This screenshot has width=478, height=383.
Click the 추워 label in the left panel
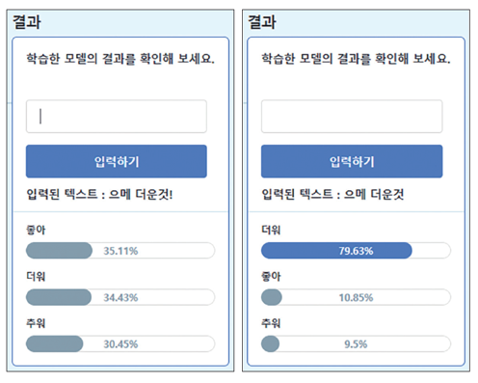(x=36, y=323)
